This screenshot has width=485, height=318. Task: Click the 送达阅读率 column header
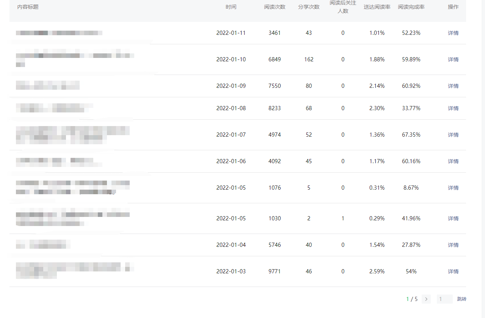377,7
